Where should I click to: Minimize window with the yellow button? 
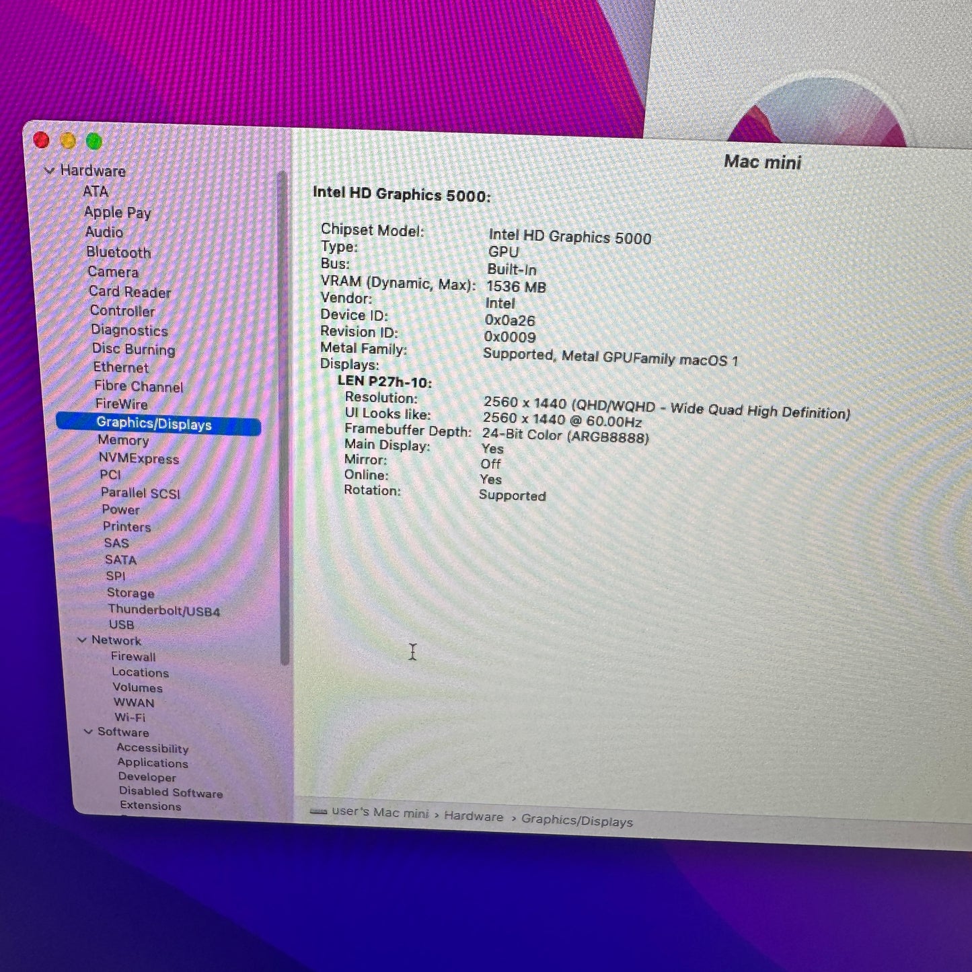click(x=68, y=141)
